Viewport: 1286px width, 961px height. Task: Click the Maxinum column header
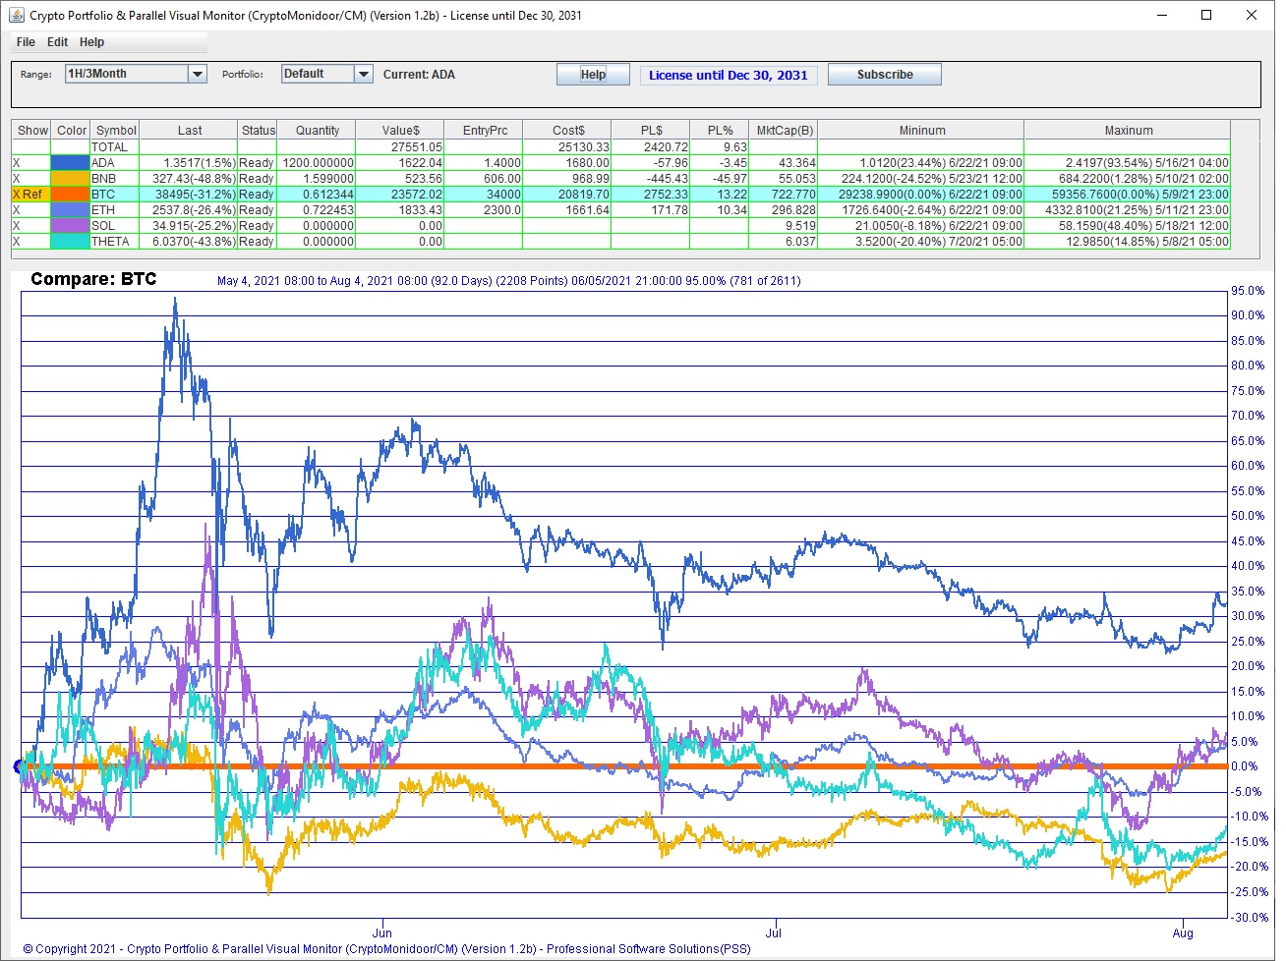[x=1128, y=130]
